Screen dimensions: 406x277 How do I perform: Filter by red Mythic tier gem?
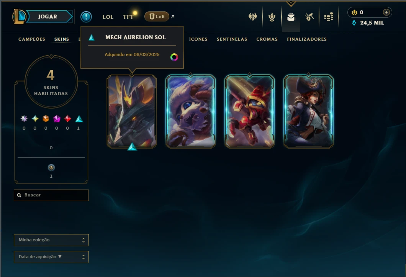pos(67,119)
